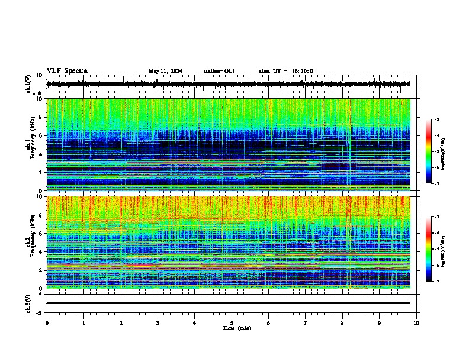Click the ch.1 colorbar log PSD label

click(443, 154)
